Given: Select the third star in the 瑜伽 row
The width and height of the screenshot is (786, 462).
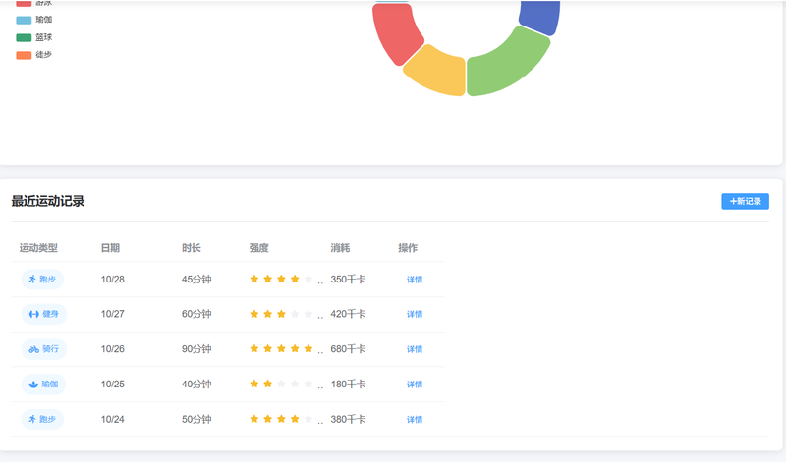Looking at the screenshot, I should 281,384.
